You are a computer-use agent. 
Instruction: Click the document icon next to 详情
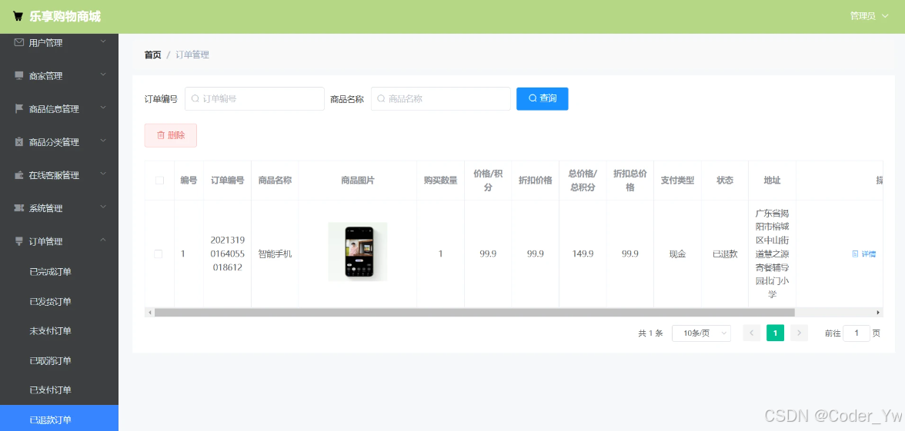(856, 254)
